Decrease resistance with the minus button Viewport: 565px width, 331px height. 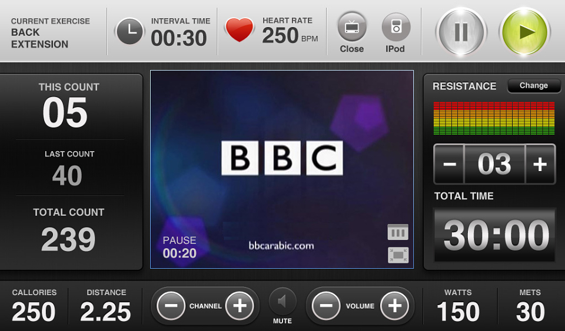[449, 164]
